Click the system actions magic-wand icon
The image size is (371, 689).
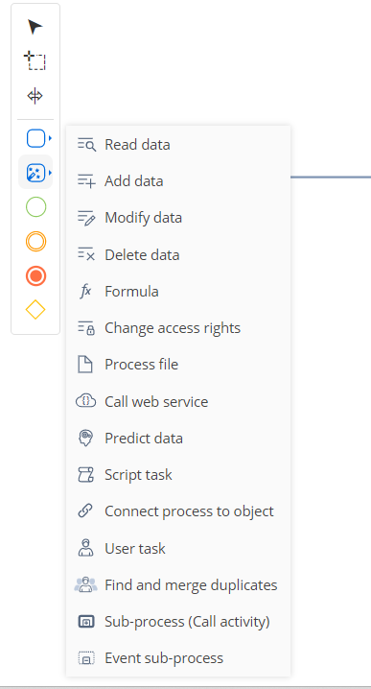coord(36,173)
